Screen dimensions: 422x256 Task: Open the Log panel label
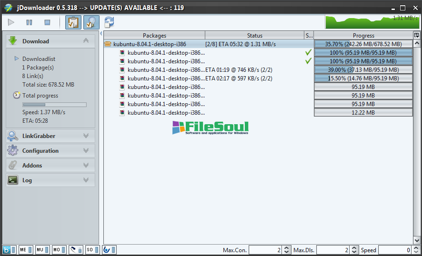(27, 180)
